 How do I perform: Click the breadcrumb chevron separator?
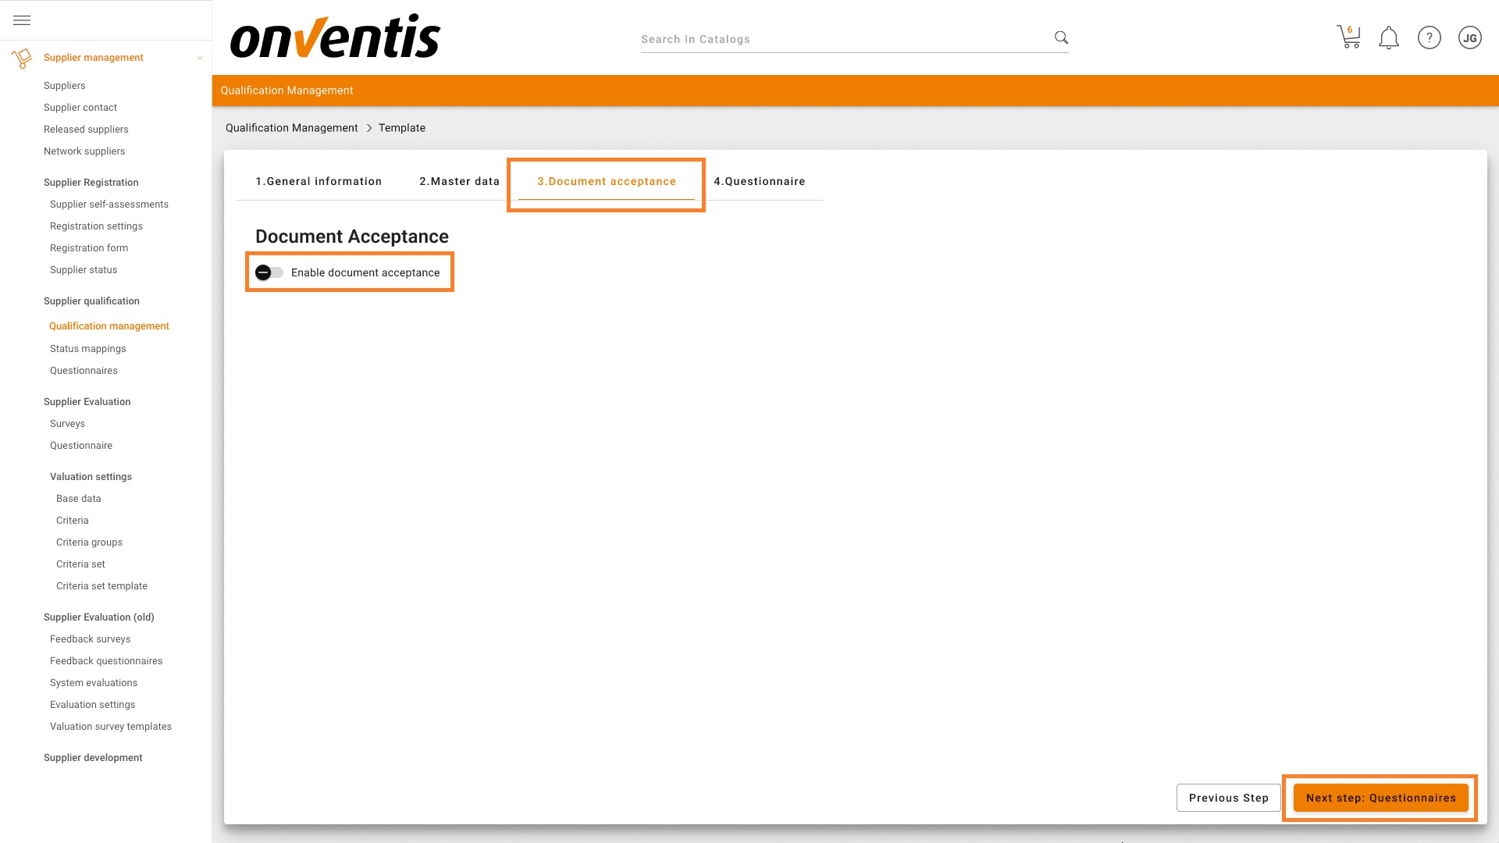(x=369, y=128)
